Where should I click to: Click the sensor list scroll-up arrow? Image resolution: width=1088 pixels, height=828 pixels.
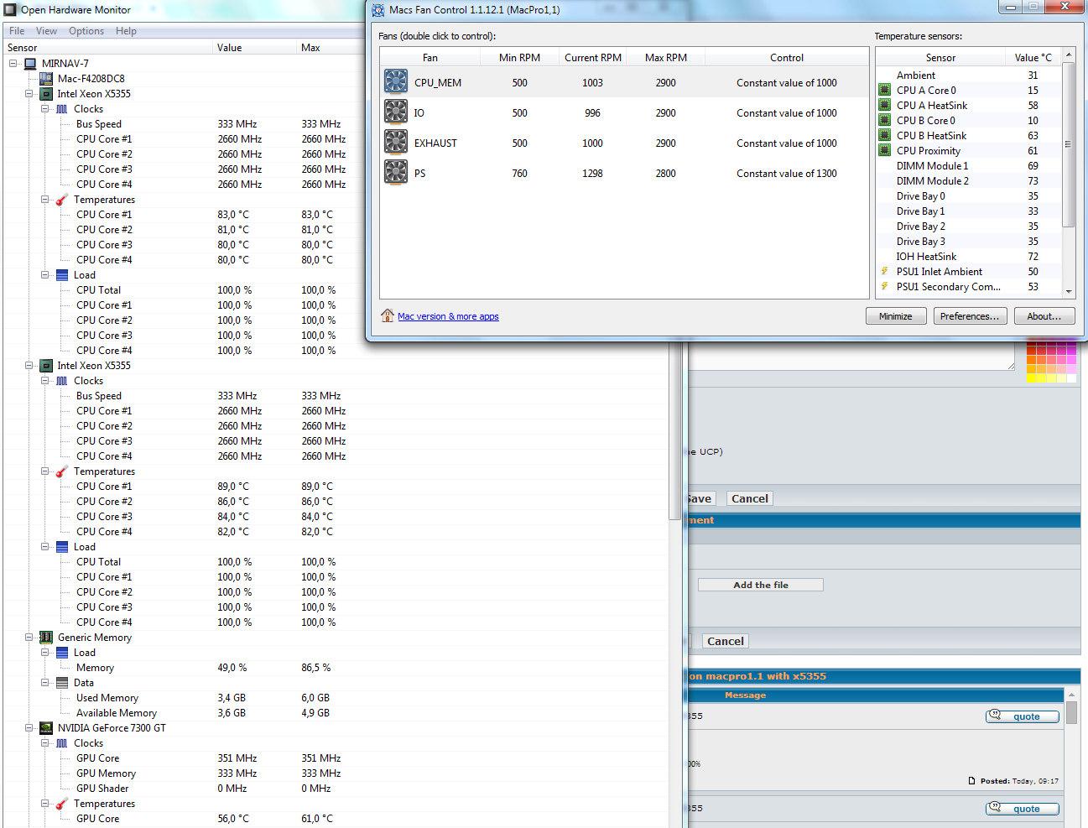(x=1069, y=55)
